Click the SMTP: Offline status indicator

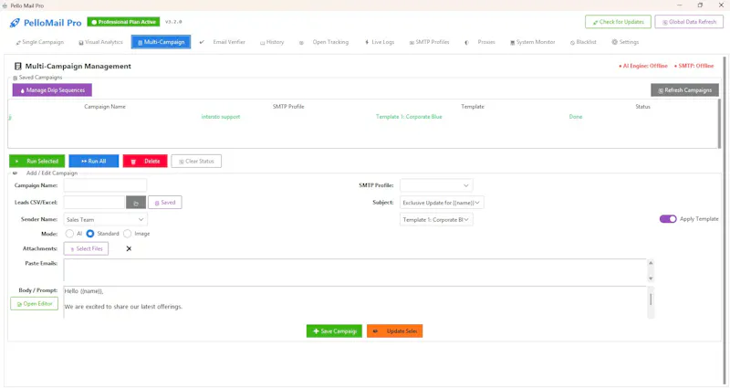693,66
